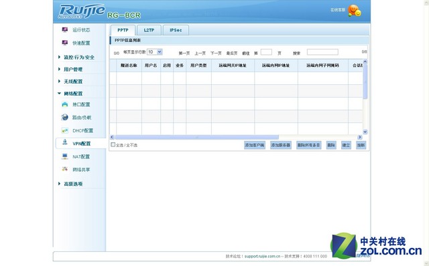Image resolution: width=429 pixels, height=266 pixels.
Task: Click the 启用 column header
Action: [167, 65]
